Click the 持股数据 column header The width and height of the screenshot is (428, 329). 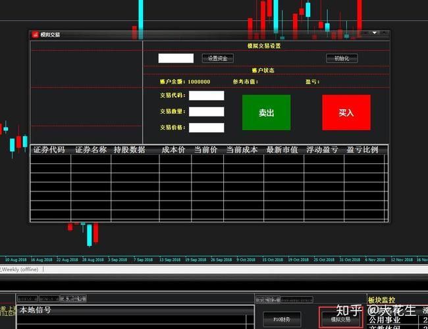[x=129, y=150]
